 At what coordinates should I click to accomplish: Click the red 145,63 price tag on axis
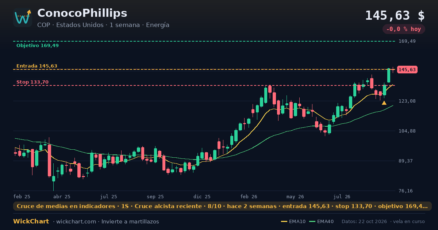[407, 70]
